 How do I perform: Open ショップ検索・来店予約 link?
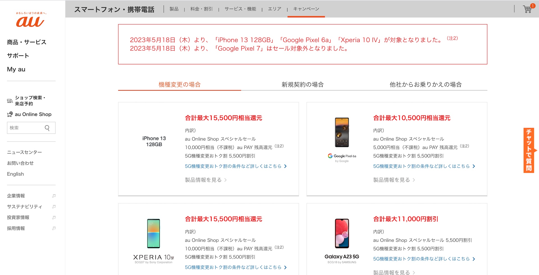[30, 101]
